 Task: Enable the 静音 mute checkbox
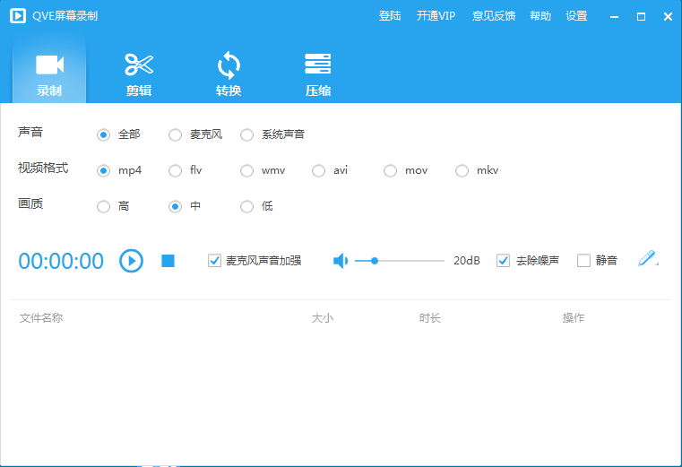click(583, 261)
